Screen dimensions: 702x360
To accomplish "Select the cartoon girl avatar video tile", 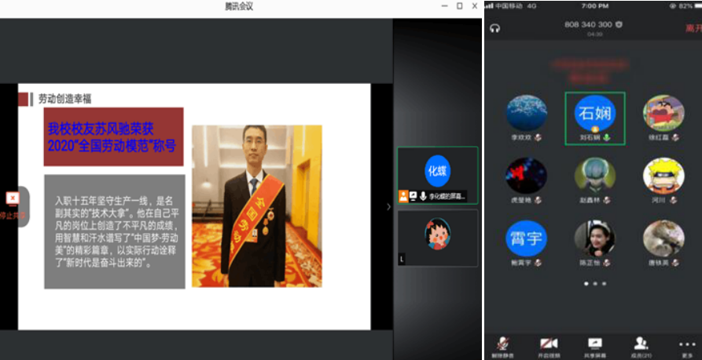I will pos(437,233).
